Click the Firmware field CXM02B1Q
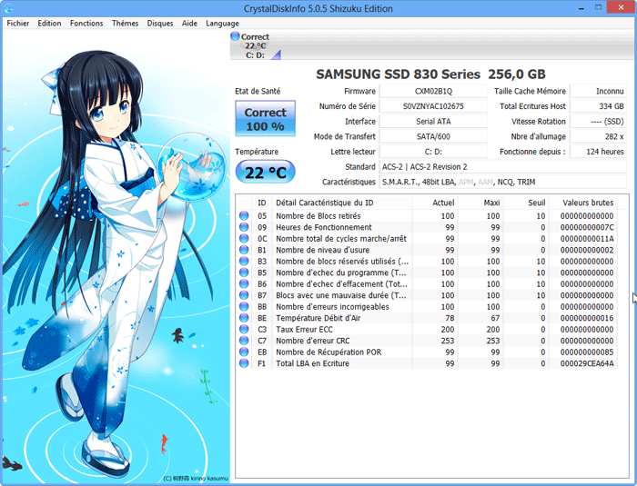 (x=433, y=91)
